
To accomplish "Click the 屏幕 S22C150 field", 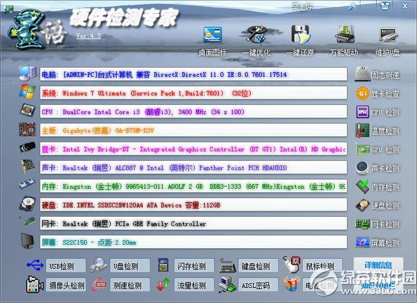I will (194, 242).
